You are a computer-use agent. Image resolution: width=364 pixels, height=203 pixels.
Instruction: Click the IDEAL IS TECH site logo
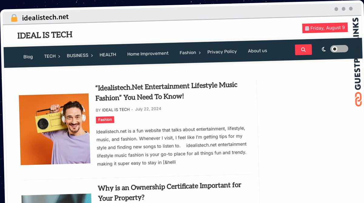[45, 35]
